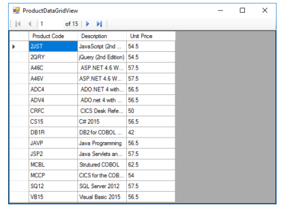The width and height of the screenshot is (284, 210).
Task: Select the 'CICS Desk Refe...' description cell
Action: pos(102,110)
